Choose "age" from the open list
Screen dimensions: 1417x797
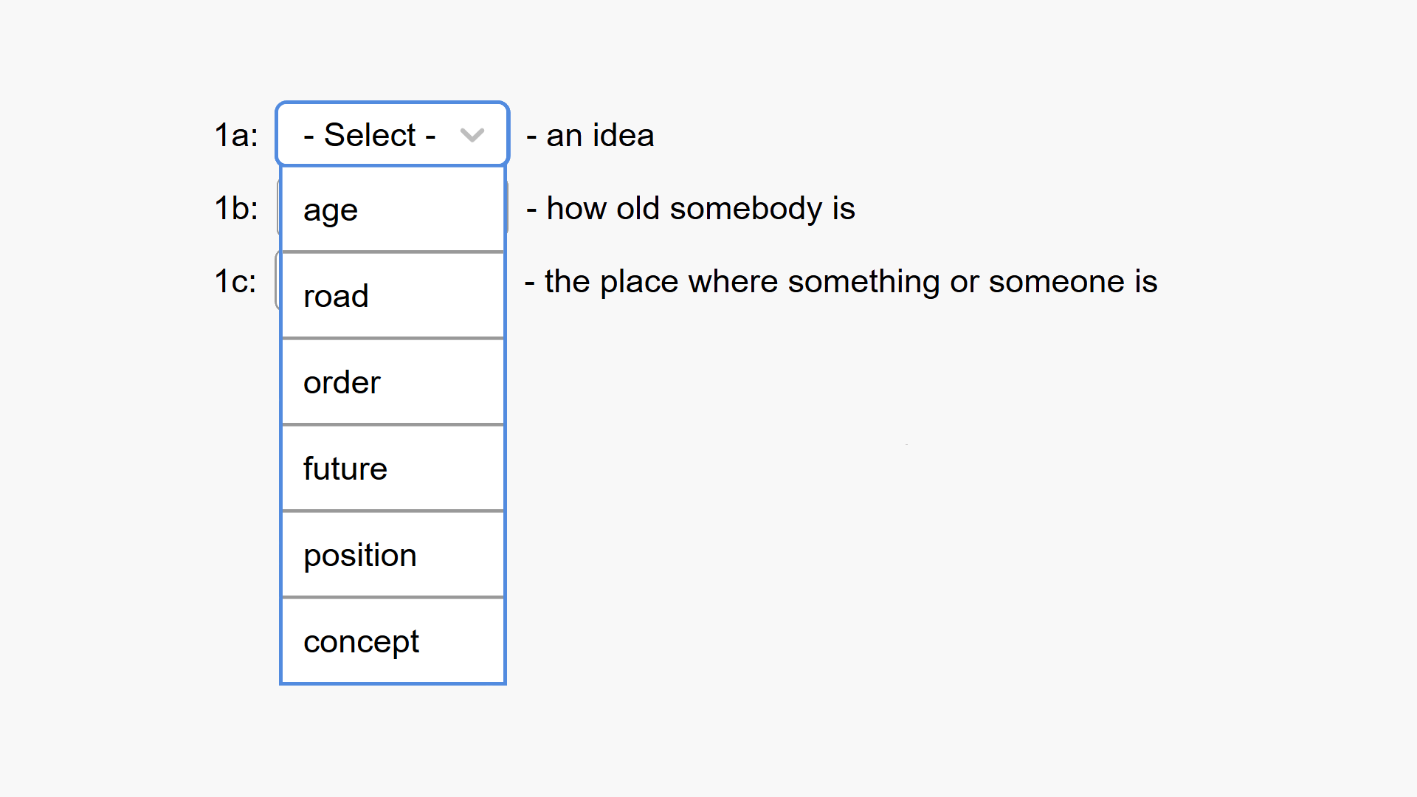coord(392,210)
